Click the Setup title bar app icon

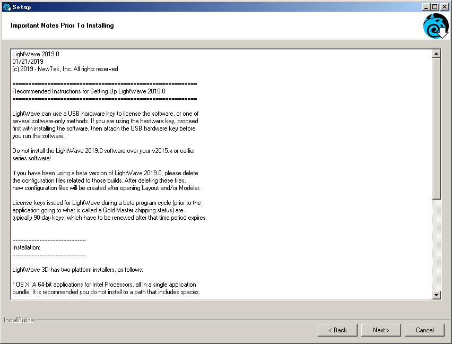pos(6,6)
